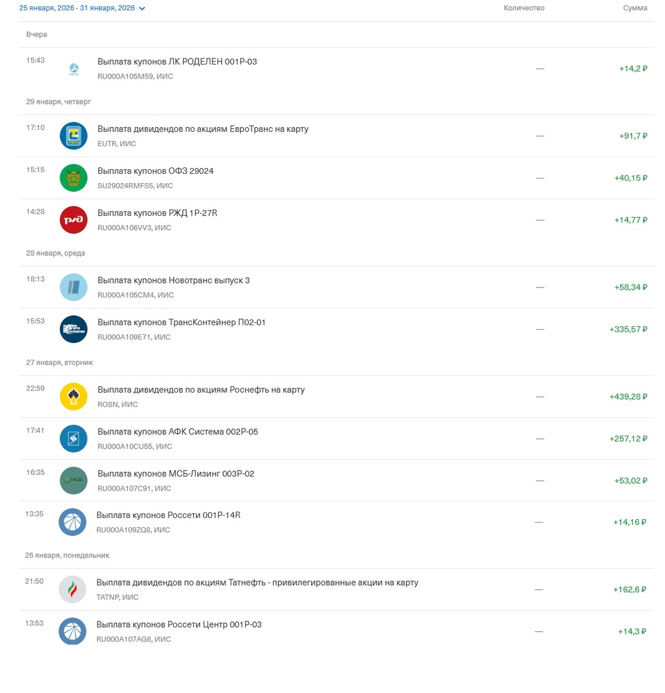This screenshot has height=693, width=665.
Task: Click the Татнефть logo icon
Action: pos(73,590)
